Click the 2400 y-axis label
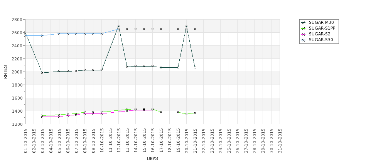Screen dimensions: 376x165 [17, 46]
